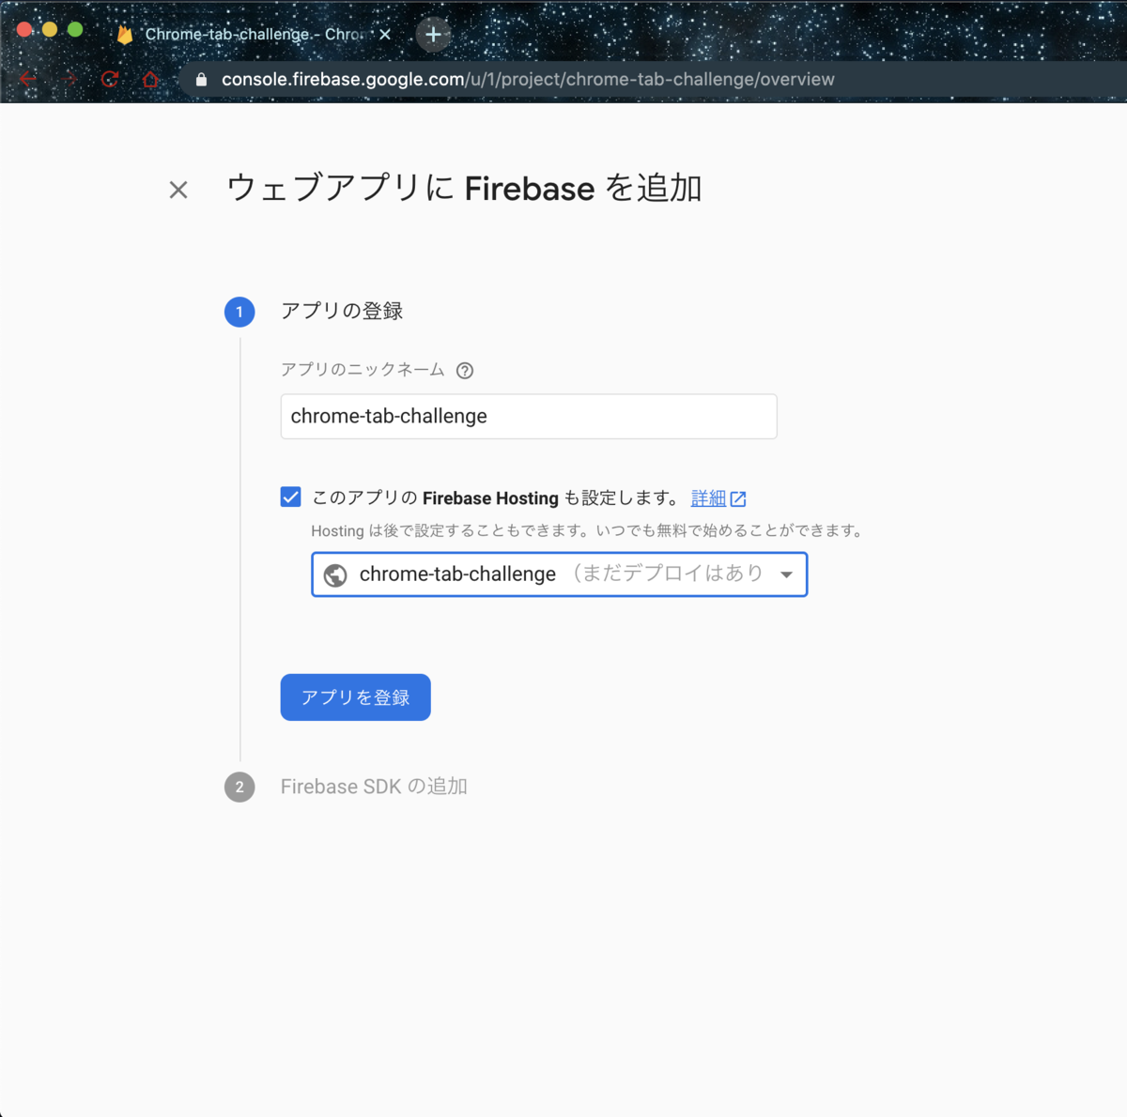
Task: Open the 詳細 details link
Action: pyautogui.click(x=708, y=498)
